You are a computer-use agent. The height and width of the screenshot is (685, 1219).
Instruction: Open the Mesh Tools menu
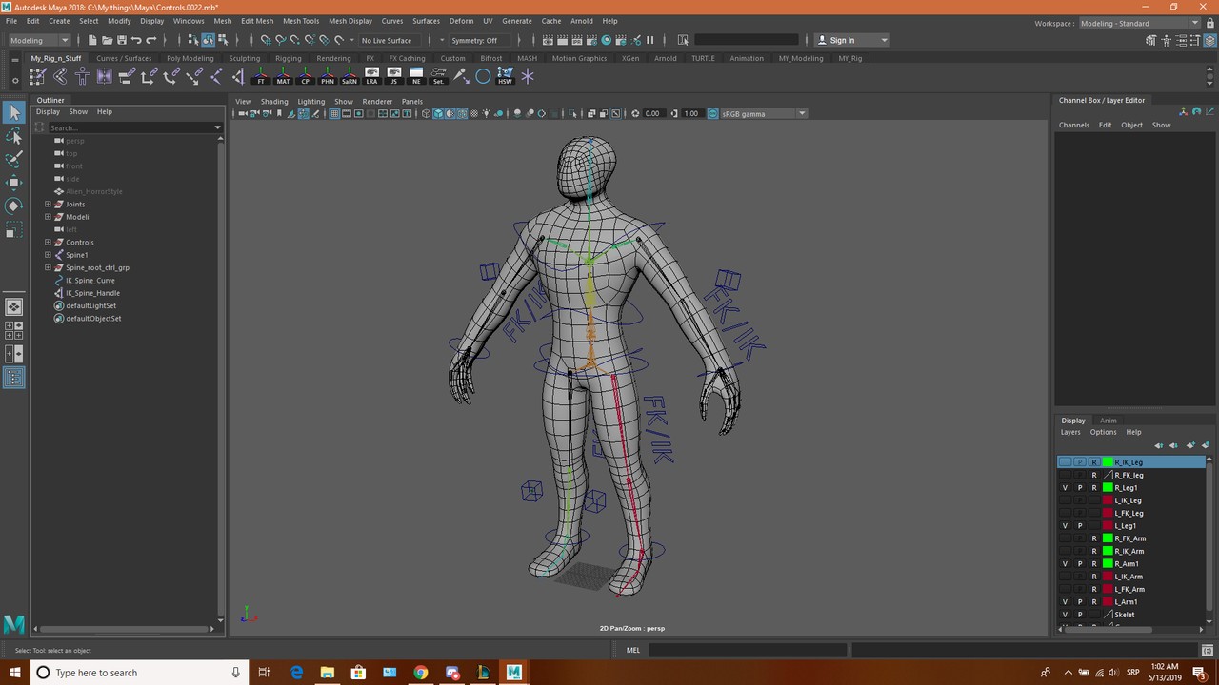click(301, 20)
